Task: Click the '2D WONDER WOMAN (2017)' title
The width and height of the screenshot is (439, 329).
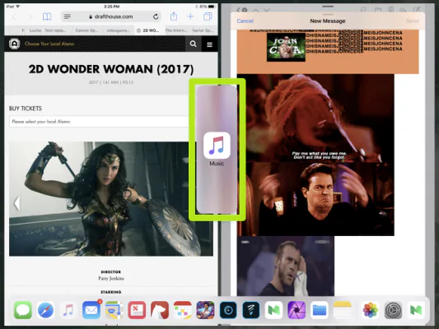Action: 111,69
